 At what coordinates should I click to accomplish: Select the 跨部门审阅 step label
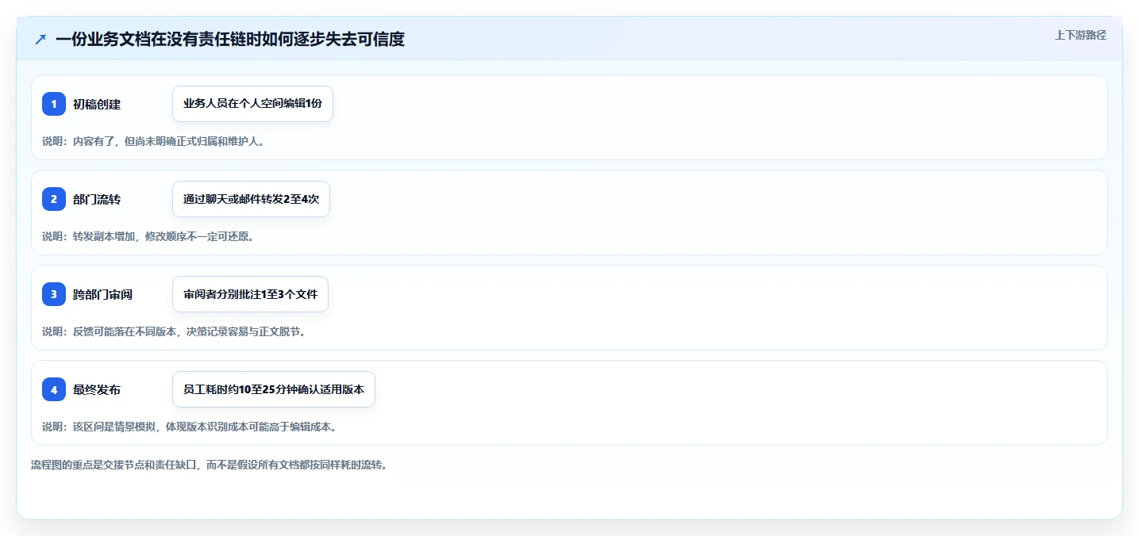point(102,294)
